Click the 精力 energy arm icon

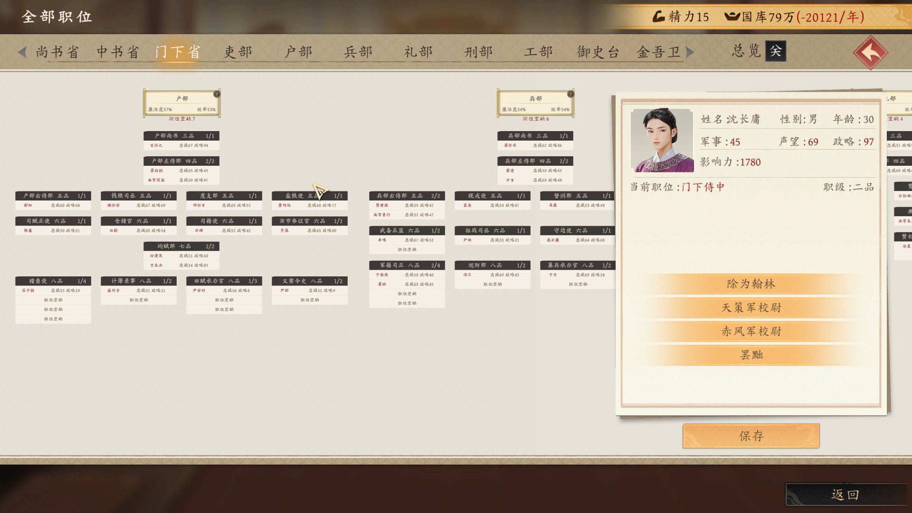click(660, 17)
